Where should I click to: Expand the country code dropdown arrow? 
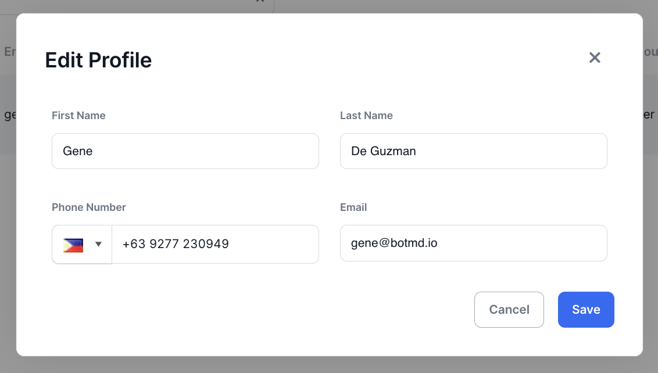pyautogui.click(x=98, y=244)
